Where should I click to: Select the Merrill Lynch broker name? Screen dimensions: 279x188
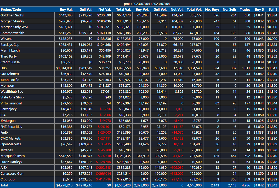coord(10,50)
